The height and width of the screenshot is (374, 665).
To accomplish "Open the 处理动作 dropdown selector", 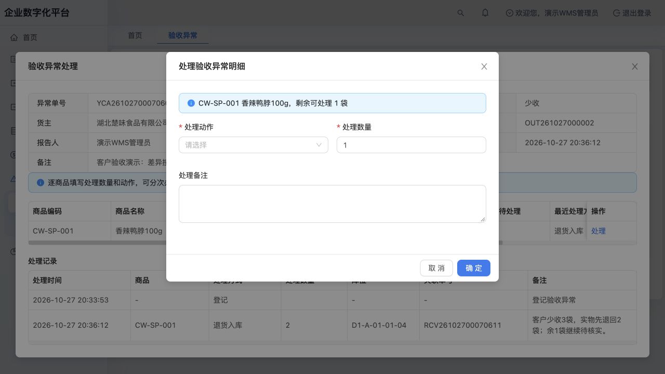I will click(x=254, y=145).
